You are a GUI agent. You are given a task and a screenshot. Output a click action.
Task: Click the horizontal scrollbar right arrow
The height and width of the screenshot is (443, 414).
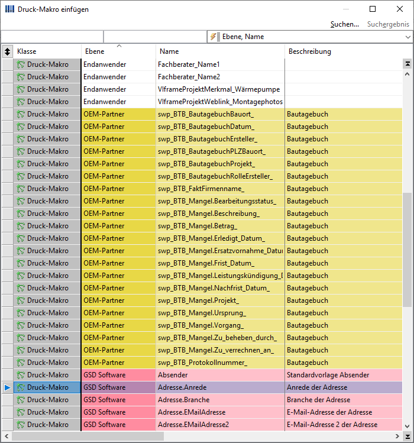tap(397, 436)
